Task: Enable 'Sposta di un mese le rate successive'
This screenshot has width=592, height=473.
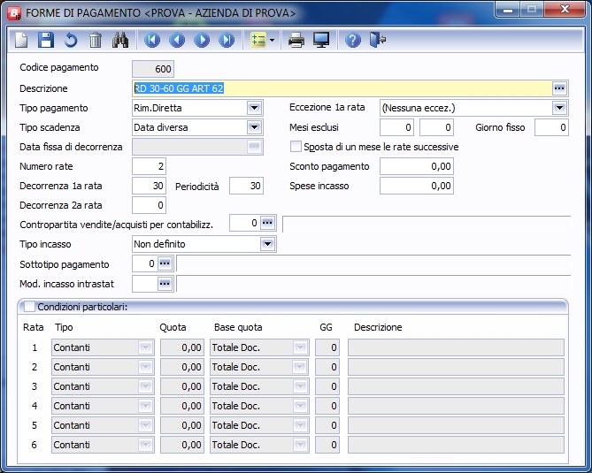Action: [297, 147]
